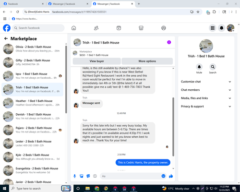Open weather widget showing 17°C Mostly clear

(x=176, y=189)
